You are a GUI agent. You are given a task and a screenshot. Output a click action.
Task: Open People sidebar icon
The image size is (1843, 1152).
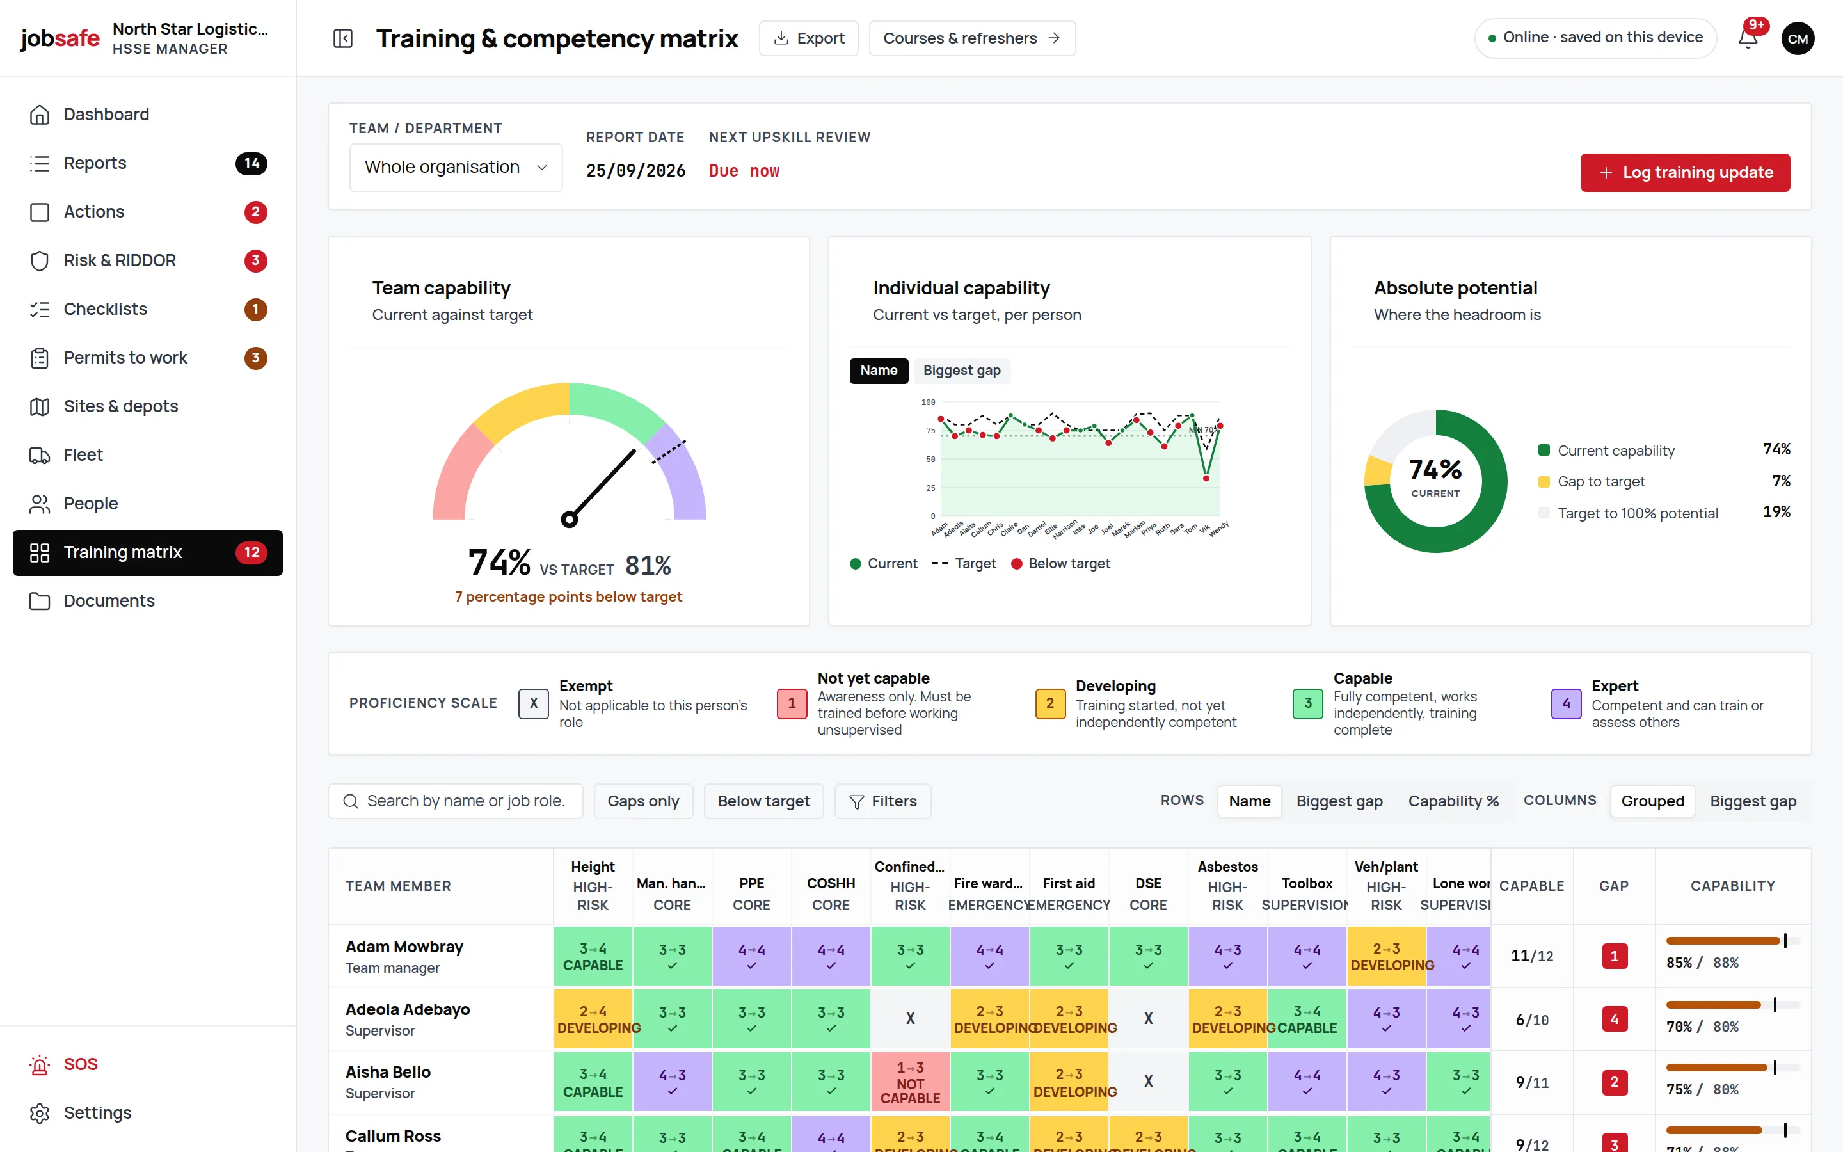point(40,504)
